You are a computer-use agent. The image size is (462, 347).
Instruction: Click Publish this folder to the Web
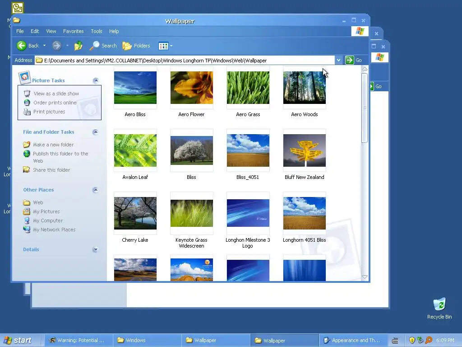coord(60,157)
